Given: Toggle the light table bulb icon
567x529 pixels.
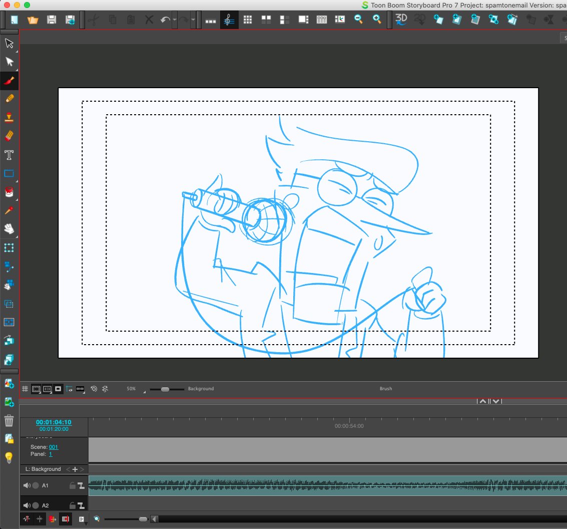Looking at the screenshot, I should pos(9,458).
